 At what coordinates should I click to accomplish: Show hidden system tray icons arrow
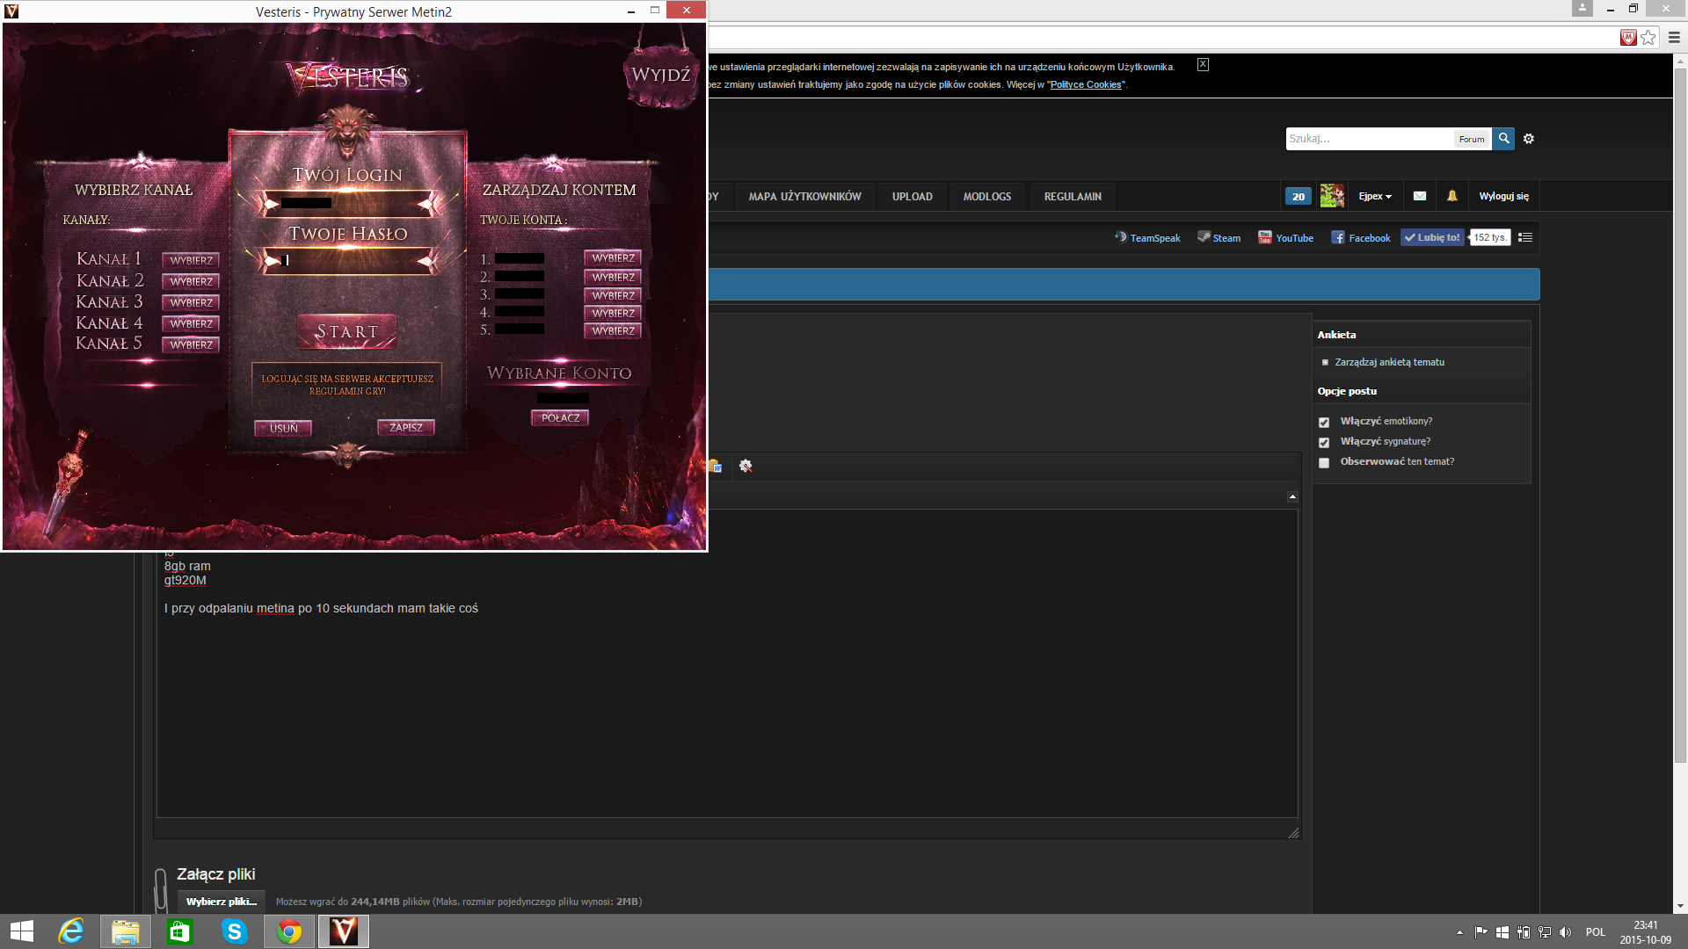pyautogui.click(x=1459, y=932)
